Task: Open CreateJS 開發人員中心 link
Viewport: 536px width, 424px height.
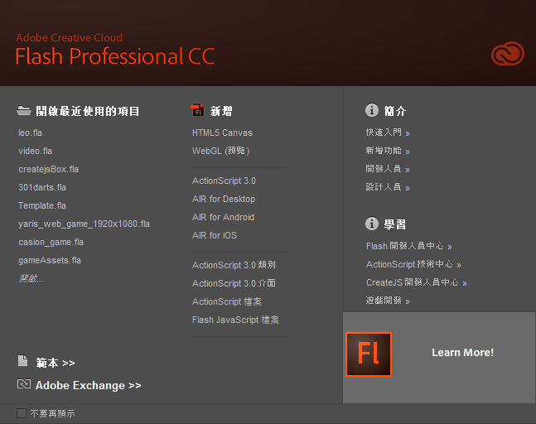Action: 417,282
